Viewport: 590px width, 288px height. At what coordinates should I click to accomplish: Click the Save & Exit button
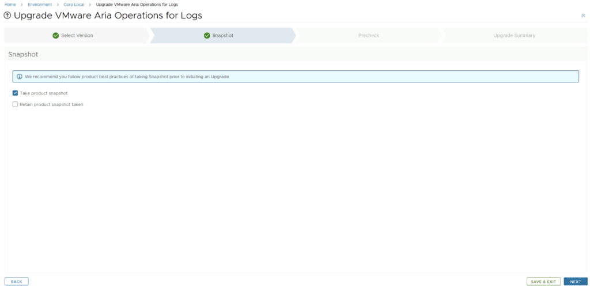click(x=543, y=282)
